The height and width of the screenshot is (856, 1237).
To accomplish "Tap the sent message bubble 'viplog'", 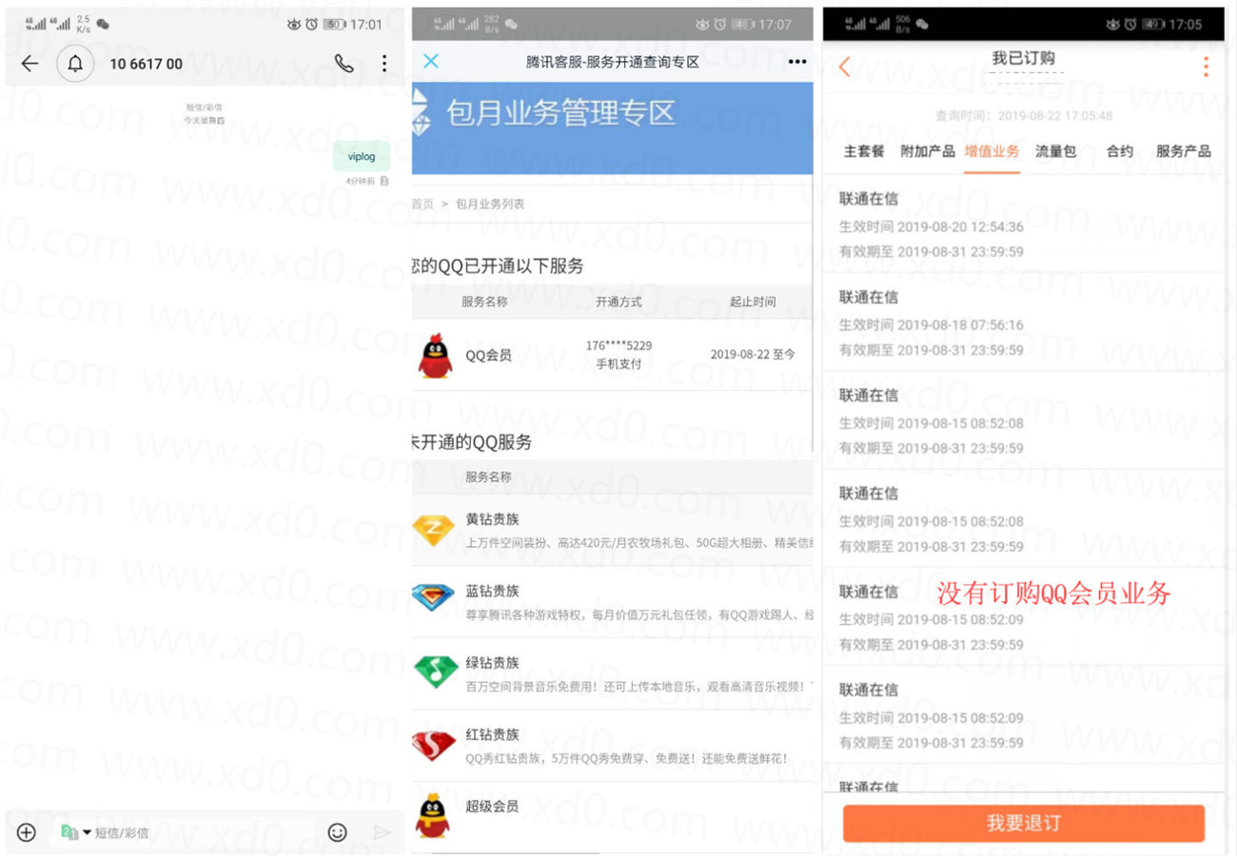I will [x=362, y=156].
